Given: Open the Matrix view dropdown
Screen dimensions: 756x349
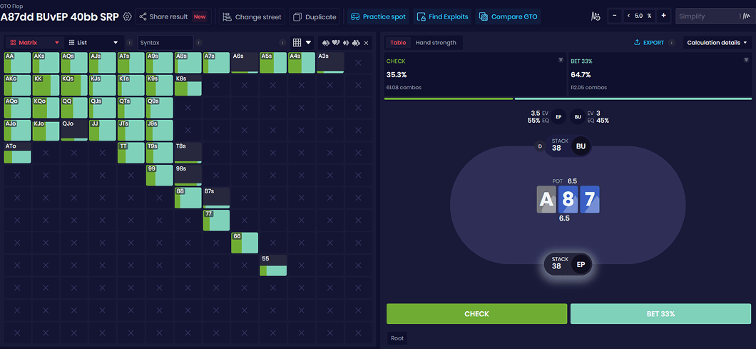Looking at the screenshot, I should tap(34, 43).
